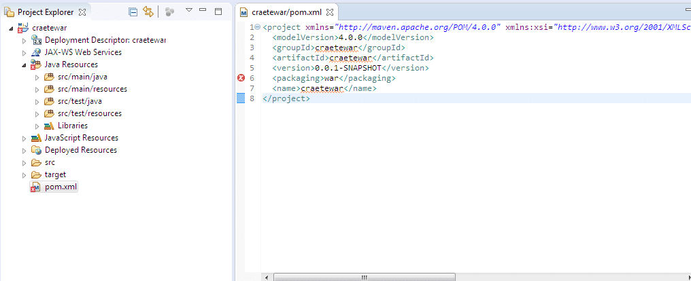Select the src/test/resources folder
The image size is (691, 281).
coord(92,113)
